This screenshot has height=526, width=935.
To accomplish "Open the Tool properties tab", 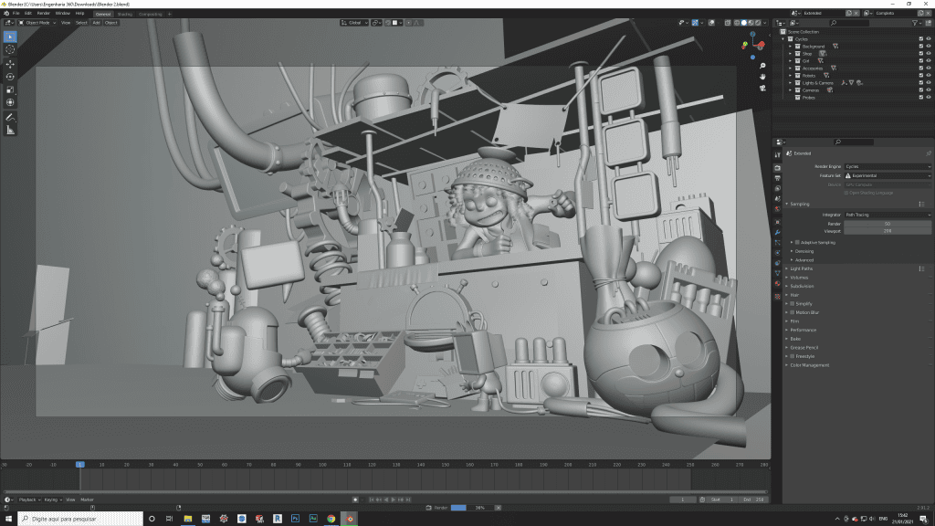I will [778, 154].
